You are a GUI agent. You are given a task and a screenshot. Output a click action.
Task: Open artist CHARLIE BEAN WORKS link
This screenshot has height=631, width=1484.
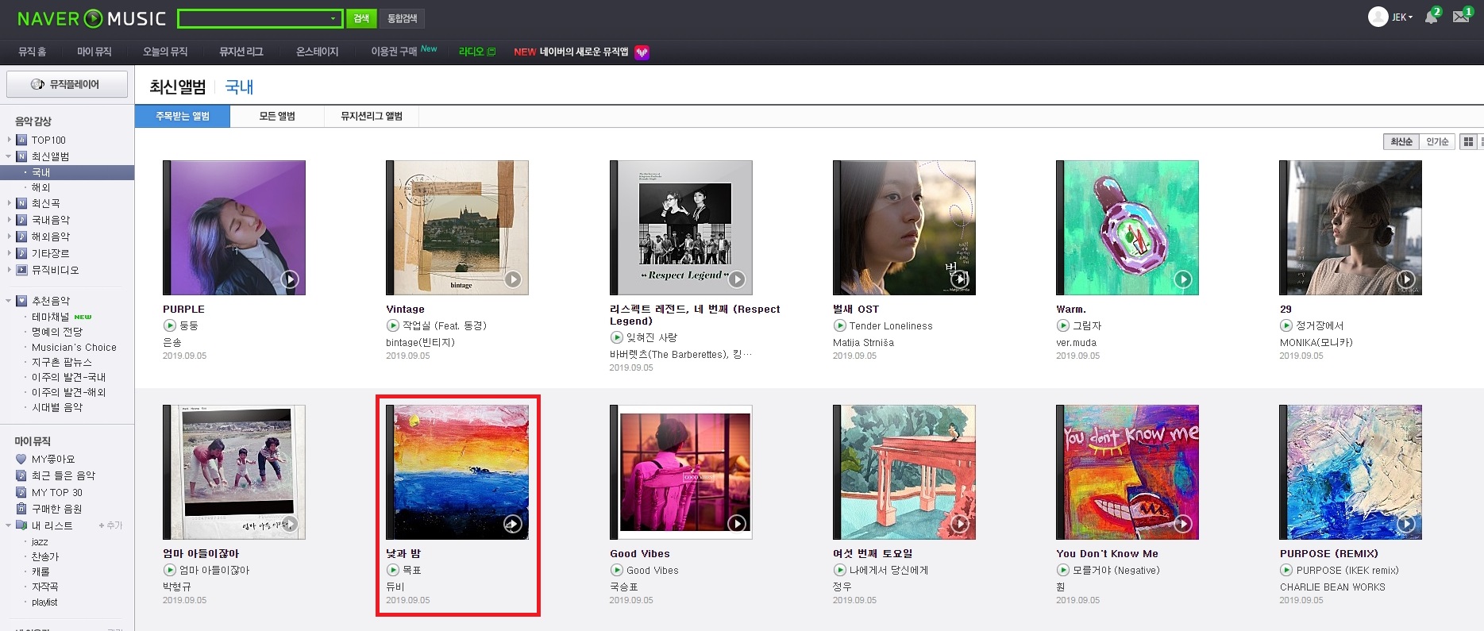tap(1332, 587)
